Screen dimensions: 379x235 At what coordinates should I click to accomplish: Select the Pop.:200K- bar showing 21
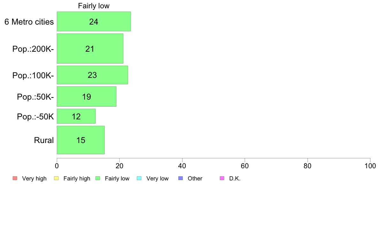click(x=90, y=49)
